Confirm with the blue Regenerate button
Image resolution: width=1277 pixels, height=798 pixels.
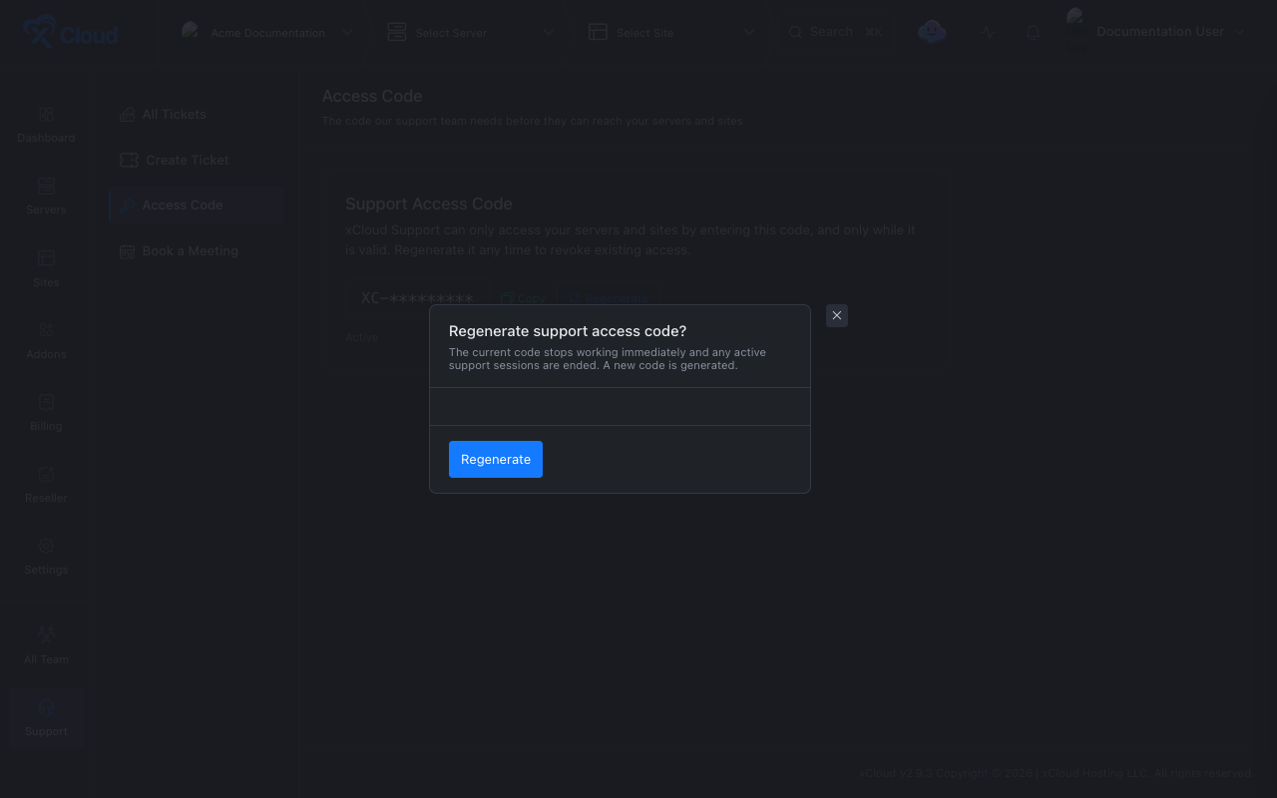coord(496,459)
